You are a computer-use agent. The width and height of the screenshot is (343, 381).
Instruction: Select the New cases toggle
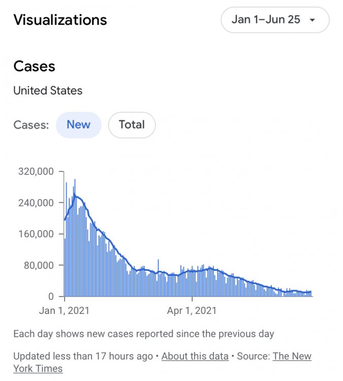pyautogui.click(x=79, y=125)
